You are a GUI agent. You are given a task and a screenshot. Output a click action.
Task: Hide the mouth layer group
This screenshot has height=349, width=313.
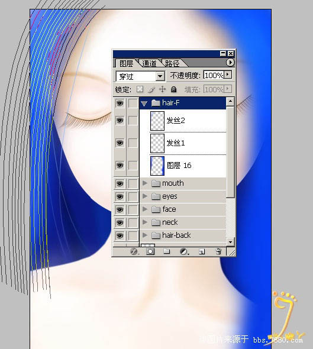(x=120, y=183)
